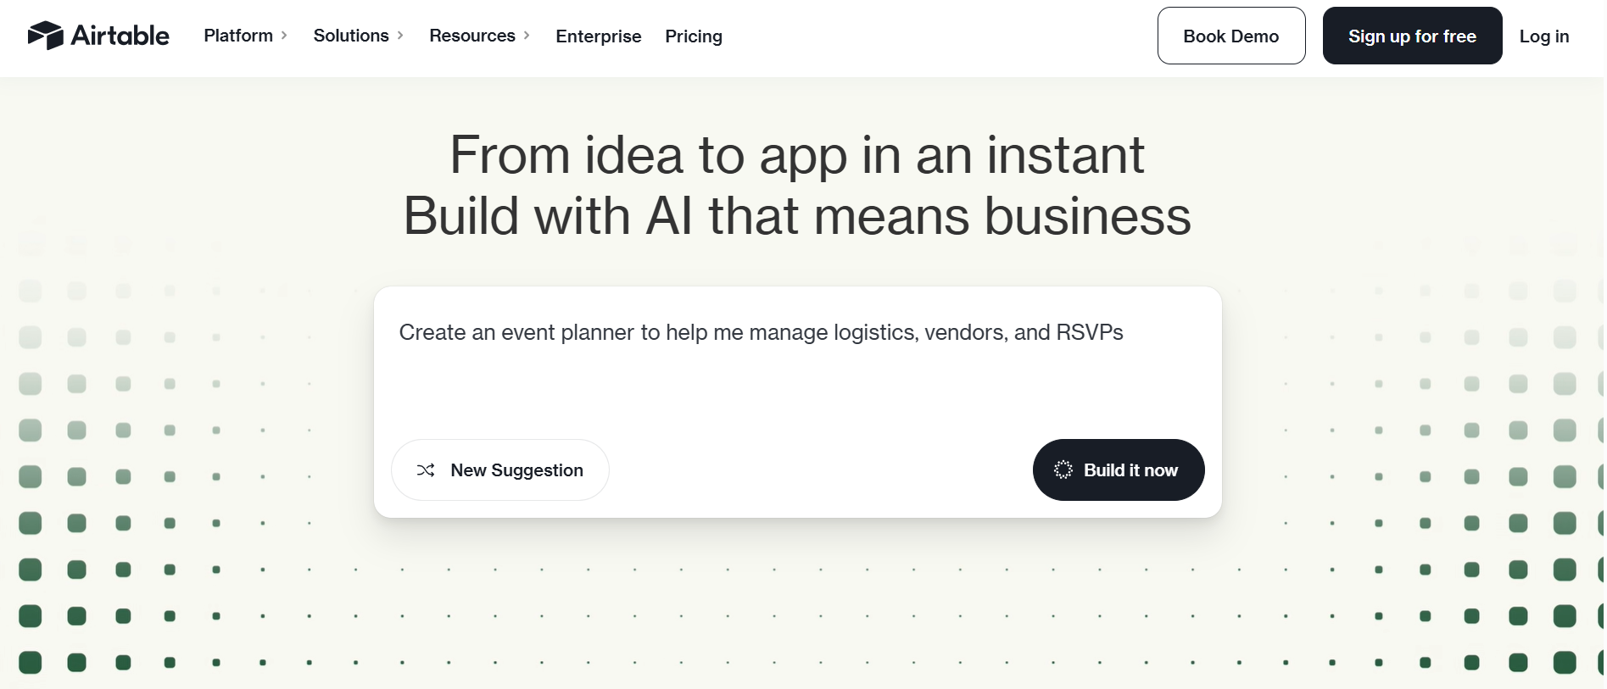Viewport: 1607px width, 689px height.
Task: Open the Resources navigation menu
Action: pyautogui.click(x=472, y=36)
